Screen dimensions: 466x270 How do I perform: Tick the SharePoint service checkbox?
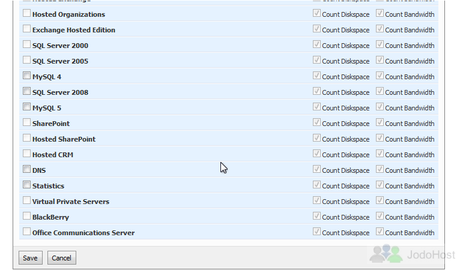click(26, 122)
